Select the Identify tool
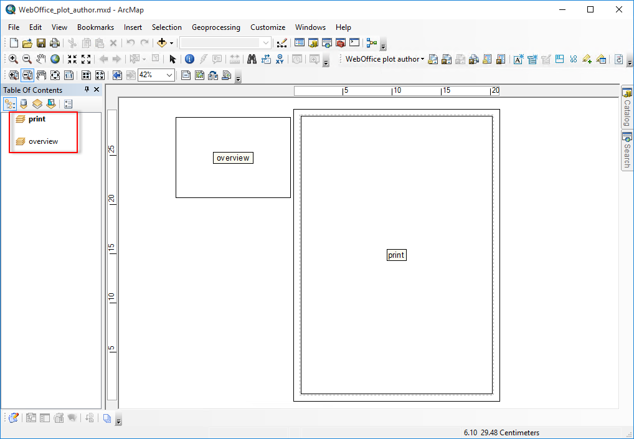This screenshot has width=634, height=439. pyautogui.click(x=189, y=59)
